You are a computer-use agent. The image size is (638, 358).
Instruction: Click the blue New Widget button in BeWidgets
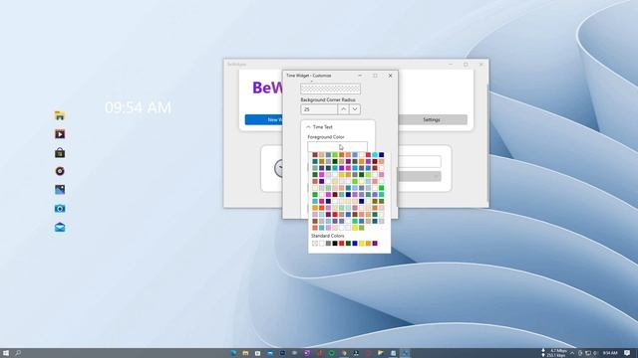[x=263, y=119]
